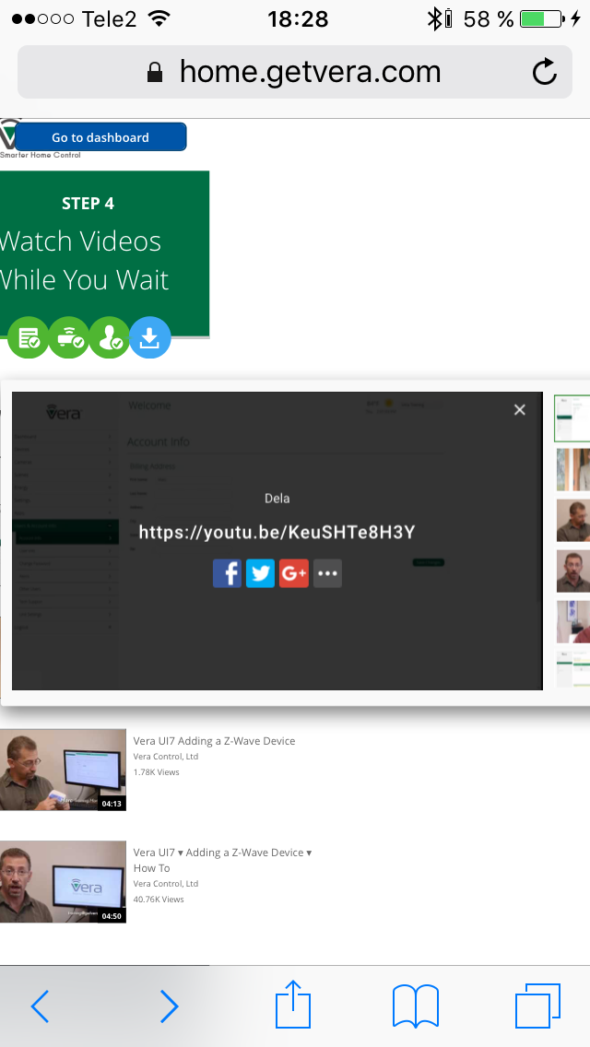Select the fourth playlist sidebar thumbnail

coord(573,571)
